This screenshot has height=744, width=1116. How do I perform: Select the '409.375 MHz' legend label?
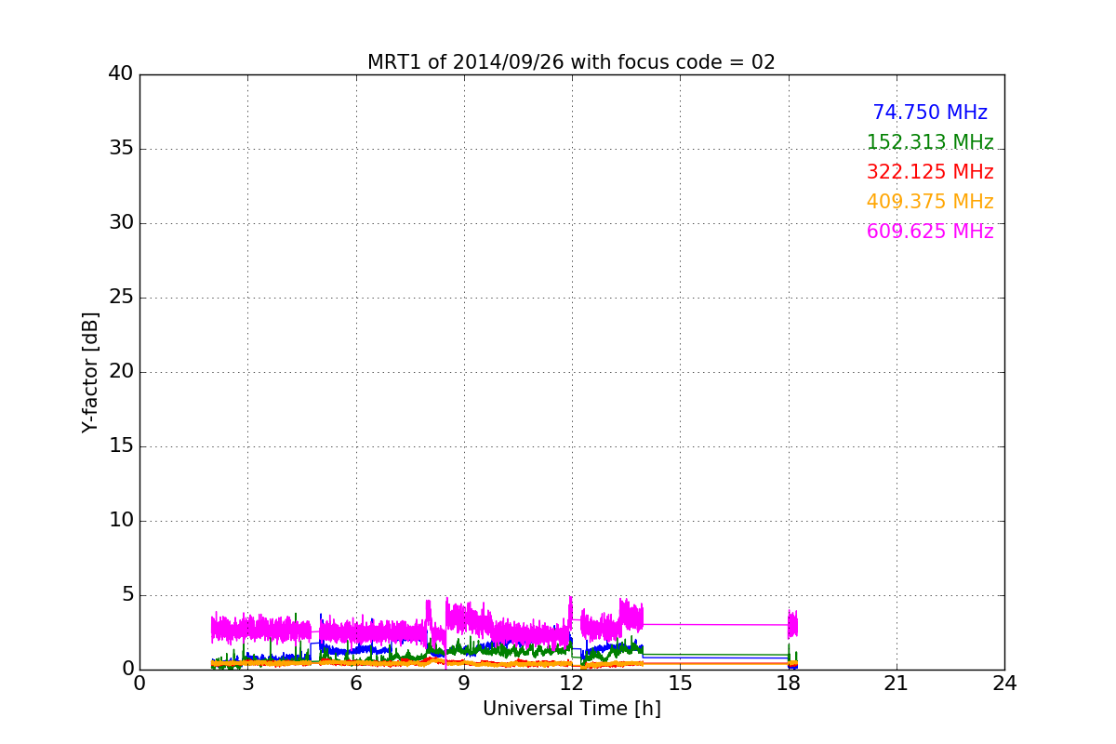[930, 202]
